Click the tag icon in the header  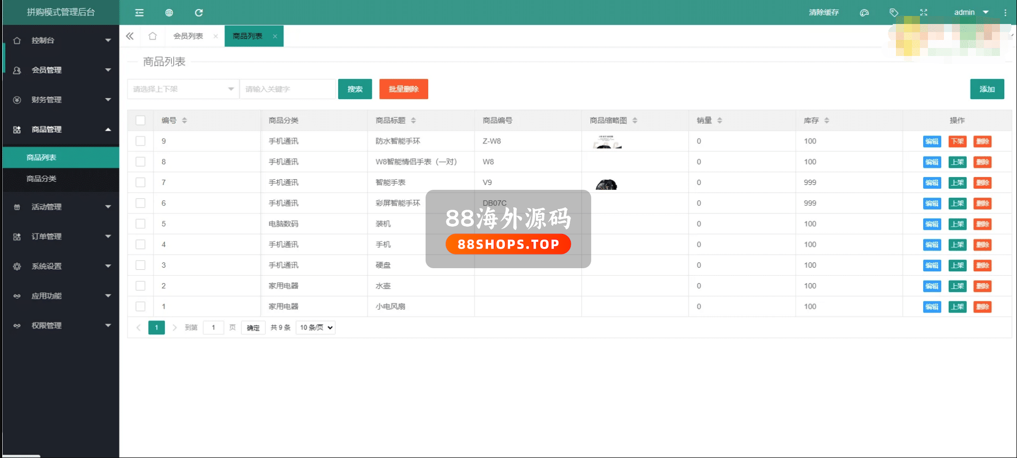coord(894,13)
